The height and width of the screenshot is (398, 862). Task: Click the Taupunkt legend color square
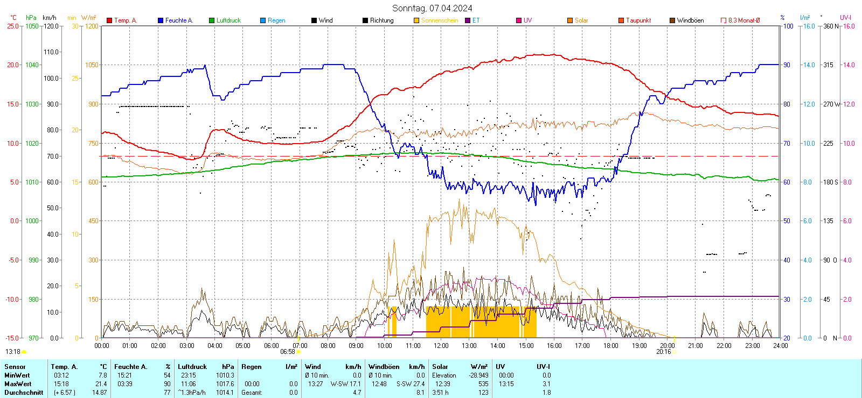click(x=621, y=20)
